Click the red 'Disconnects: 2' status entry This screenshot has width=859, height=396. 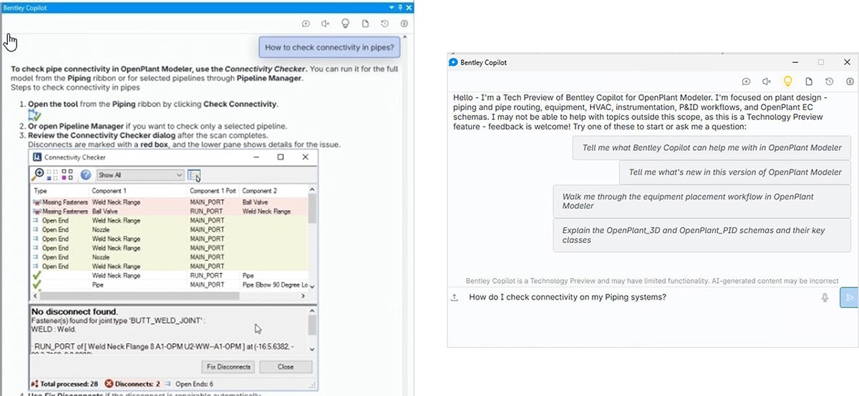pos(132,384)
